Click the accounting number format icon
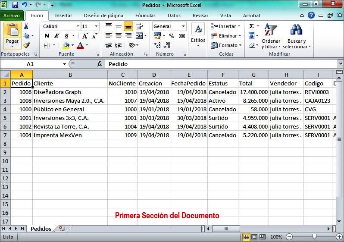 tap(157, 35)
